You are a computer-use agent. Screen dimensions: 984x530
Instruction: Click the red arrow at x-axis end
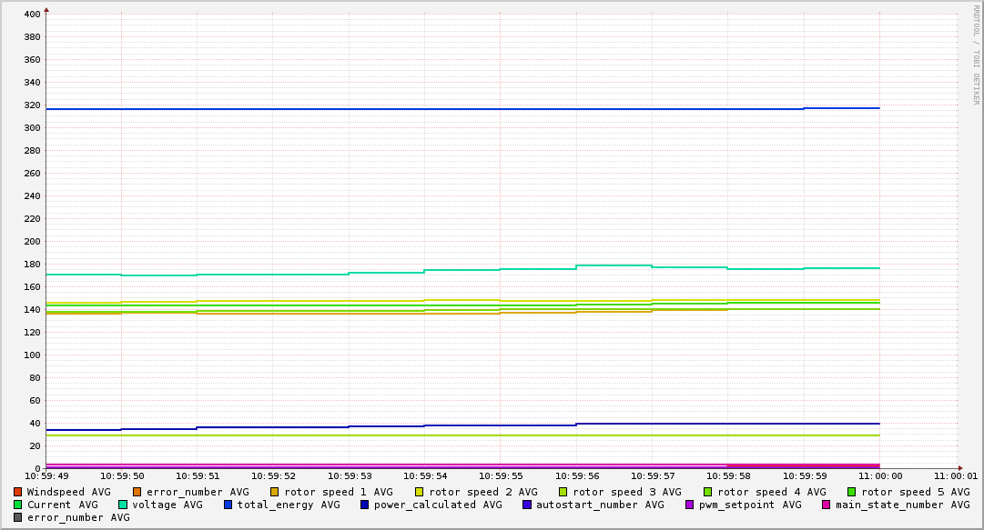pos(959,468)
